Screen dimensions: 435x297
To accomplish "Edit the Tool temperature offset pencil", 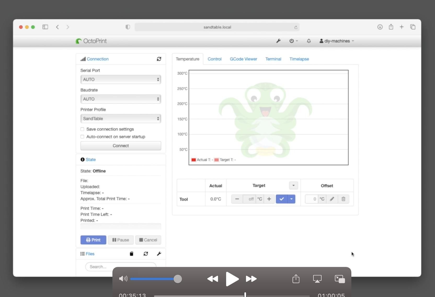I will (x=332, y=199).
